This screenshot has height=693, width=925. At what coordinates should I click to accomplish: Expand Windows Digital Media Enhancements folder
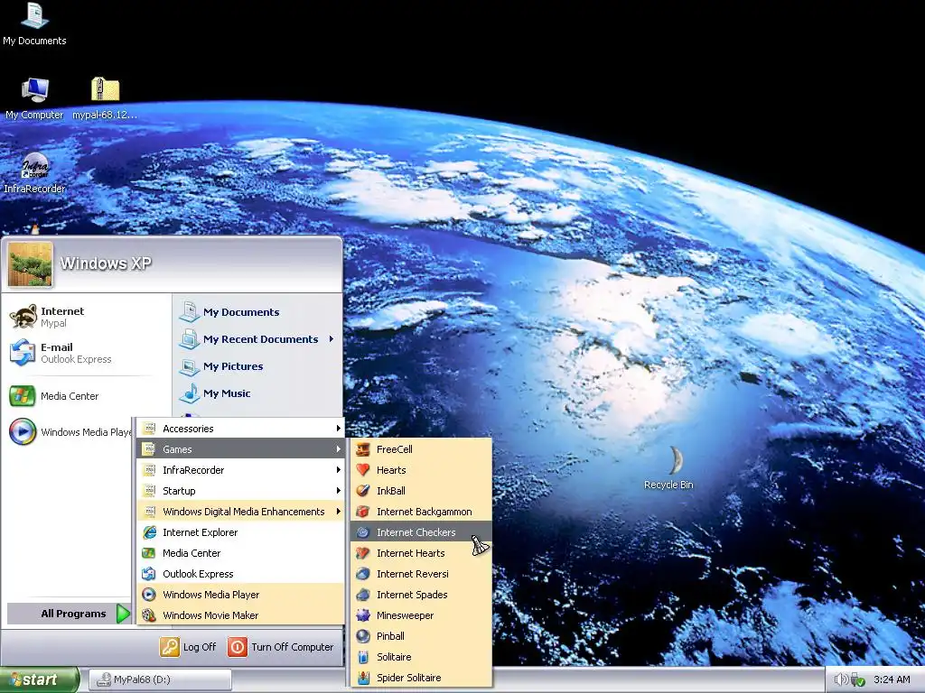(x=240, y=511)
